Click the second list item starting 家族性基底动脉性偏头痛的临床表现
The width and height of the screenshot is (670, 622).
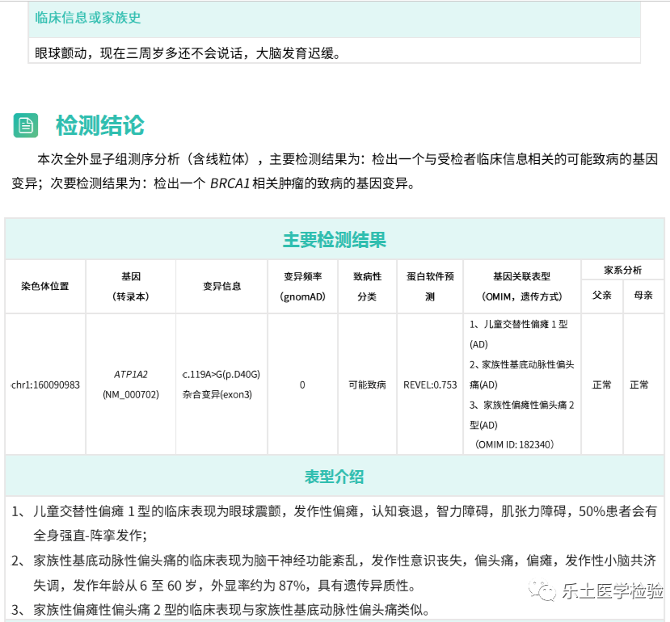[334, 560]
